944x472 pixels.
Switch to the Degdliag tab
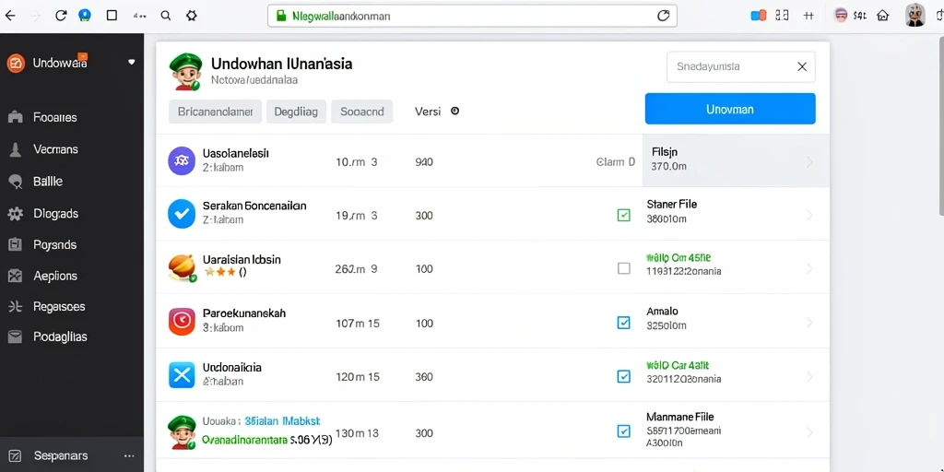click(296, 112)
